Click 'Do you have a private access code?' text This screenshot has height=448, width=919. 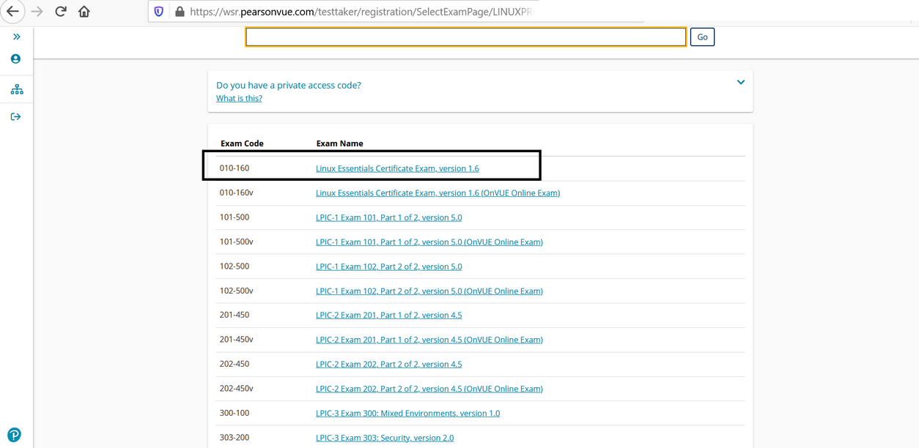289,85
